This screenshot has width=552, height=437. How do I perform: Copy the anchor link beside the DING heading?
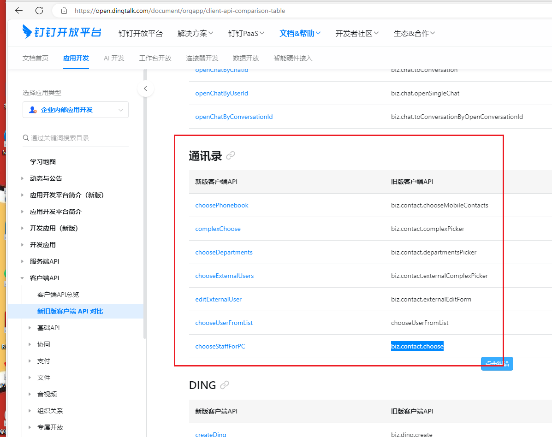click(x=225, y=385)
